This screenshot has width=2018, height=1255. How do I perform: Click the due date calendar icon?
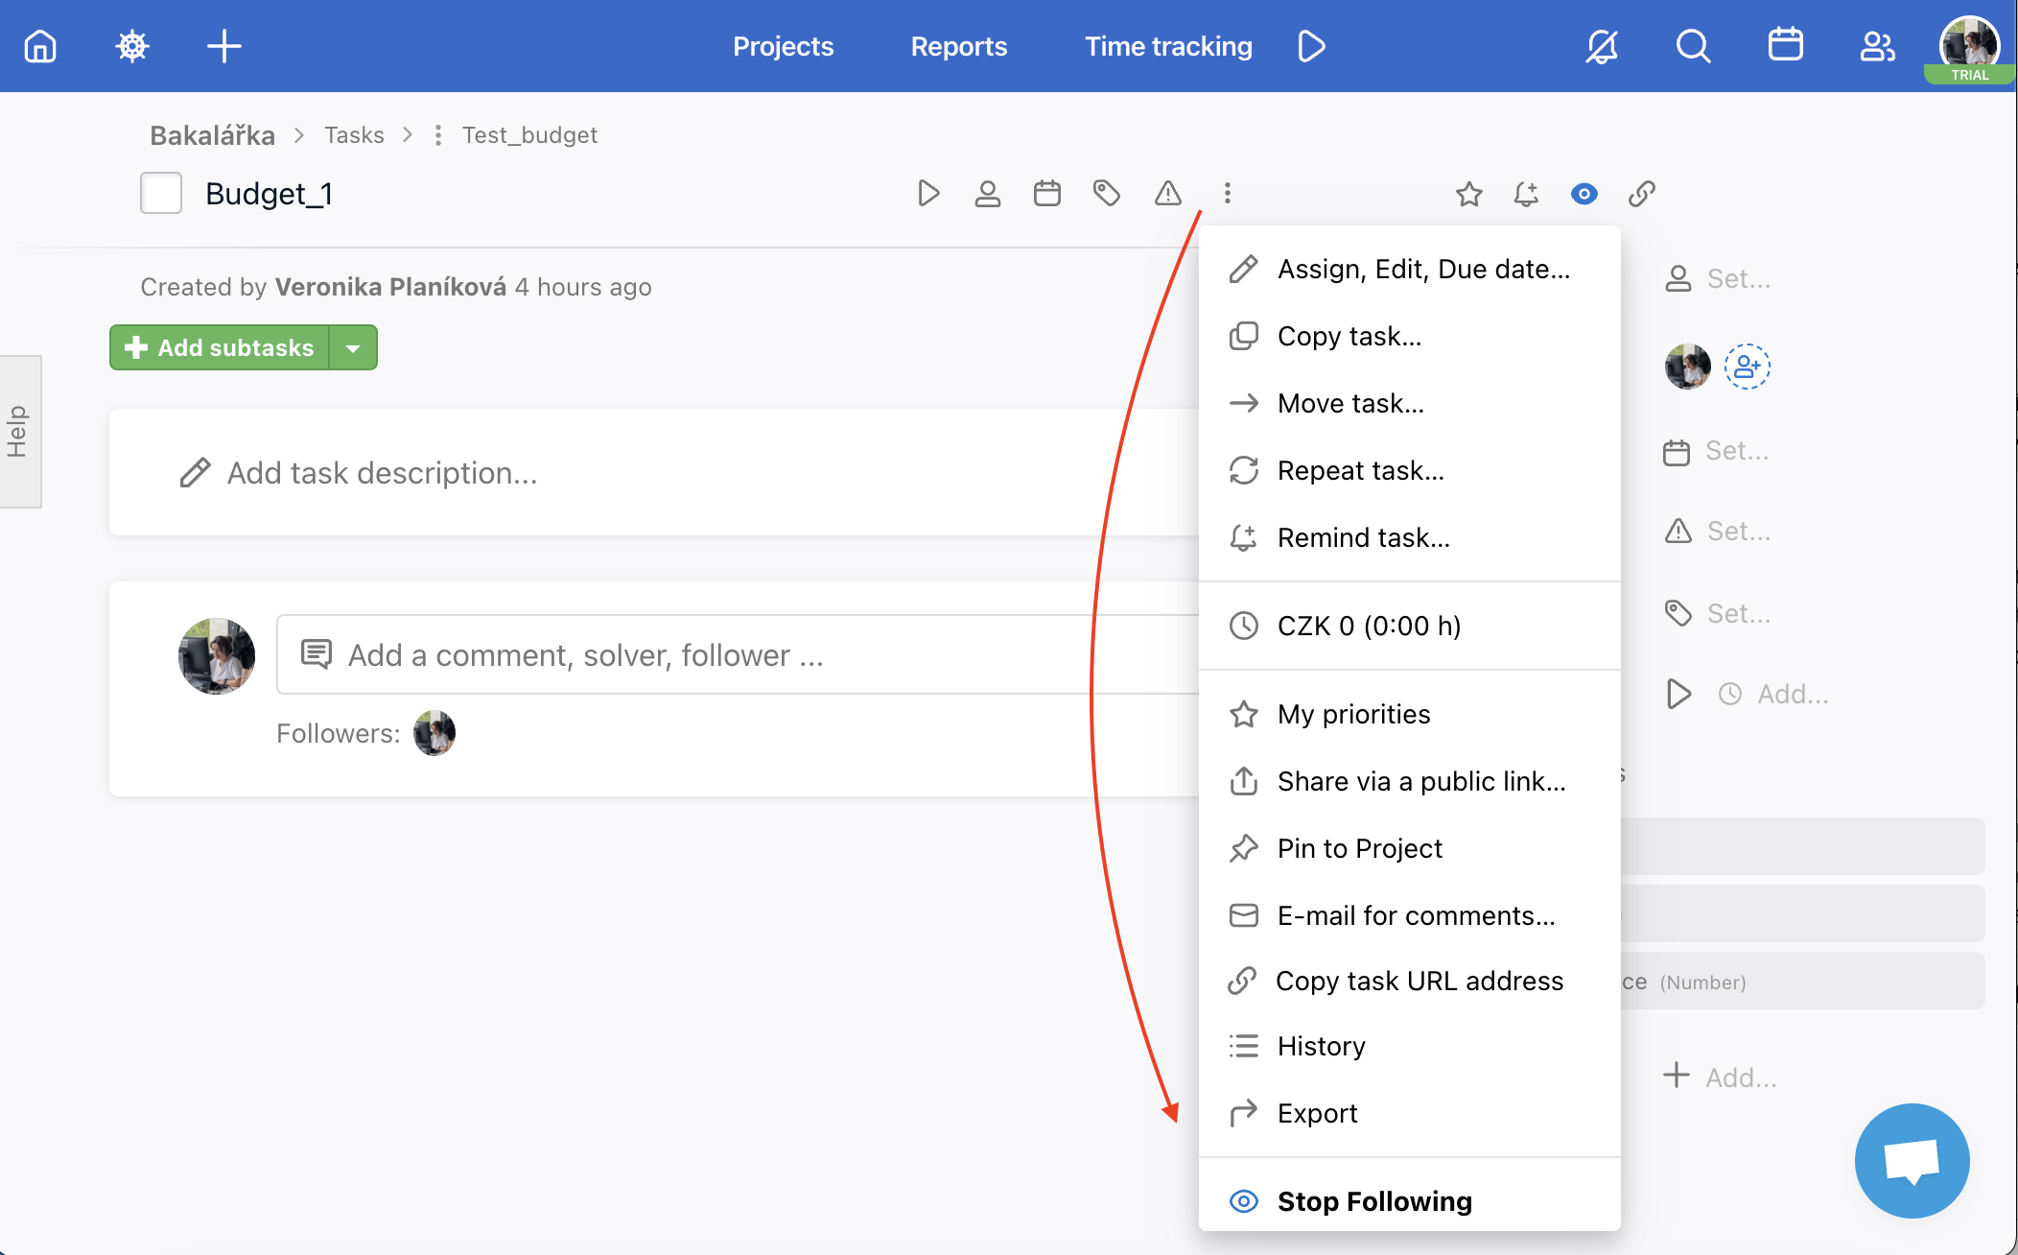coord(1048,194)
